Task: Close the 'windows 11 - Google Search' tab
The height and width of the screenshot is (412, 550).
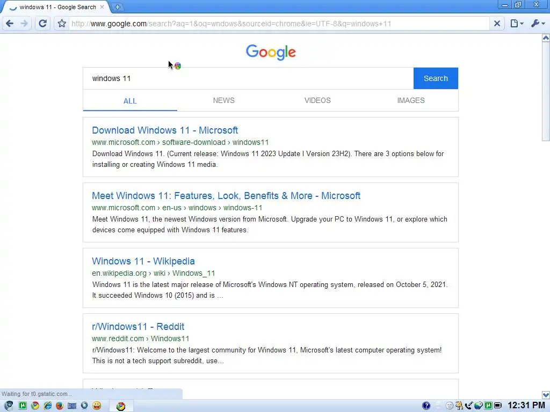Action: (x=102, y=7)
